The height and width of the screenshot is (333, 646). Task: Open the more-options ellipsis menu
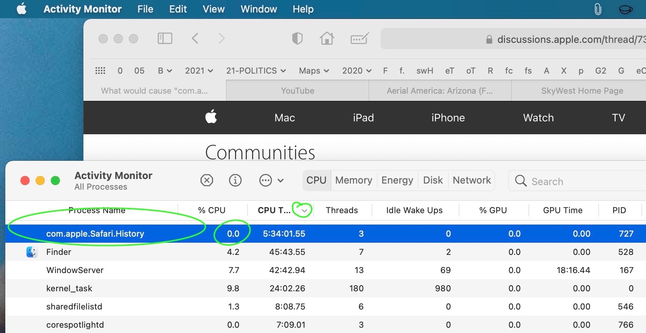click(271, 180)
